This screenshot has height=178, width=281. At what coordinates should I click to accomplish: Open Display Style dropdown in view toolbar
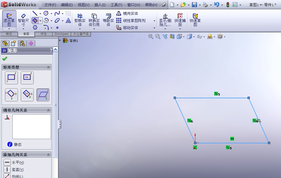194,37
